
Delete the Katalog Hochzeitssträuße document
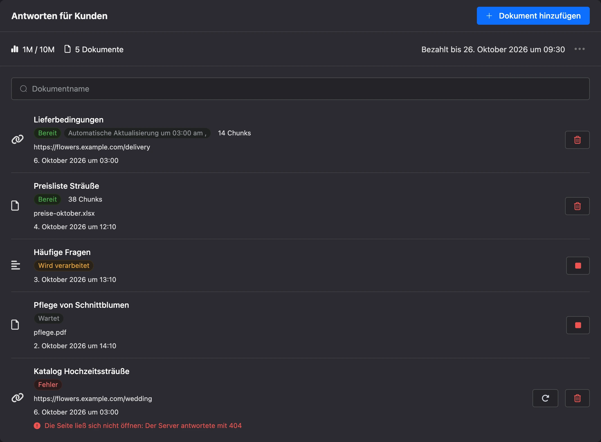click(577, 398)
